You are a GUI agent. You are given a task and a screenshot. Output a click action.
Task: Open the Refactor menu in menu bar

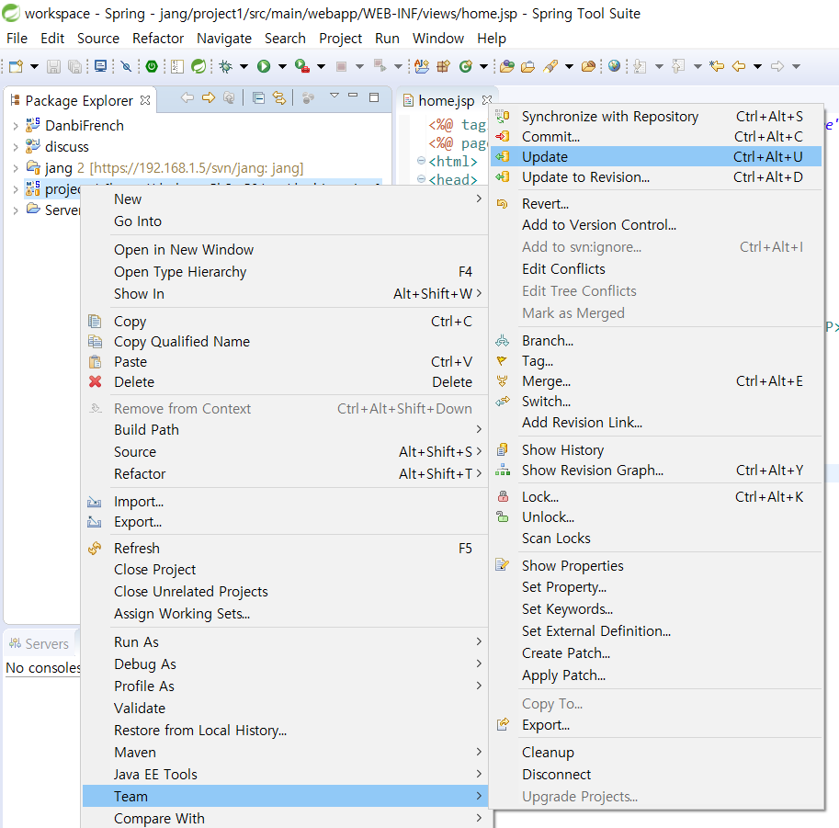click(158, 39)
